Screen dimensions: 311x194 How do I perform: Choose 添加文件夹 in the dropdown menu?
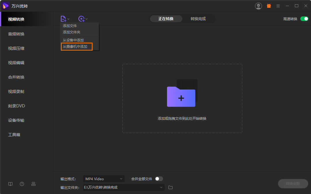[72, 32]
